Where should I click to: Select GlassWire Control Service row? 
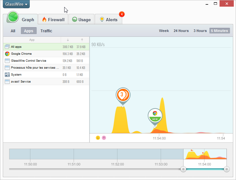click(46, 61)
